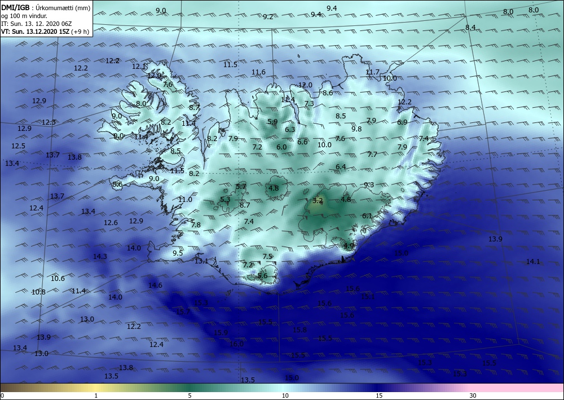Viewport: 564px width, 400px height.
Task: Click the 6.0 value in the central highlands
Action: click(281, 147)
